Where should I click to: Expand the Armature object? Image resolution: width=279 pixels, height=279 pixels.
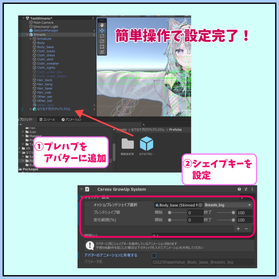pyautogui.click(x=31, y=39)
